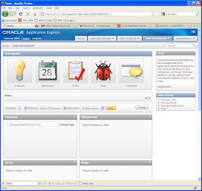Click the Reset button
Screen dimensions: 202x191
(x=142, y=107)
